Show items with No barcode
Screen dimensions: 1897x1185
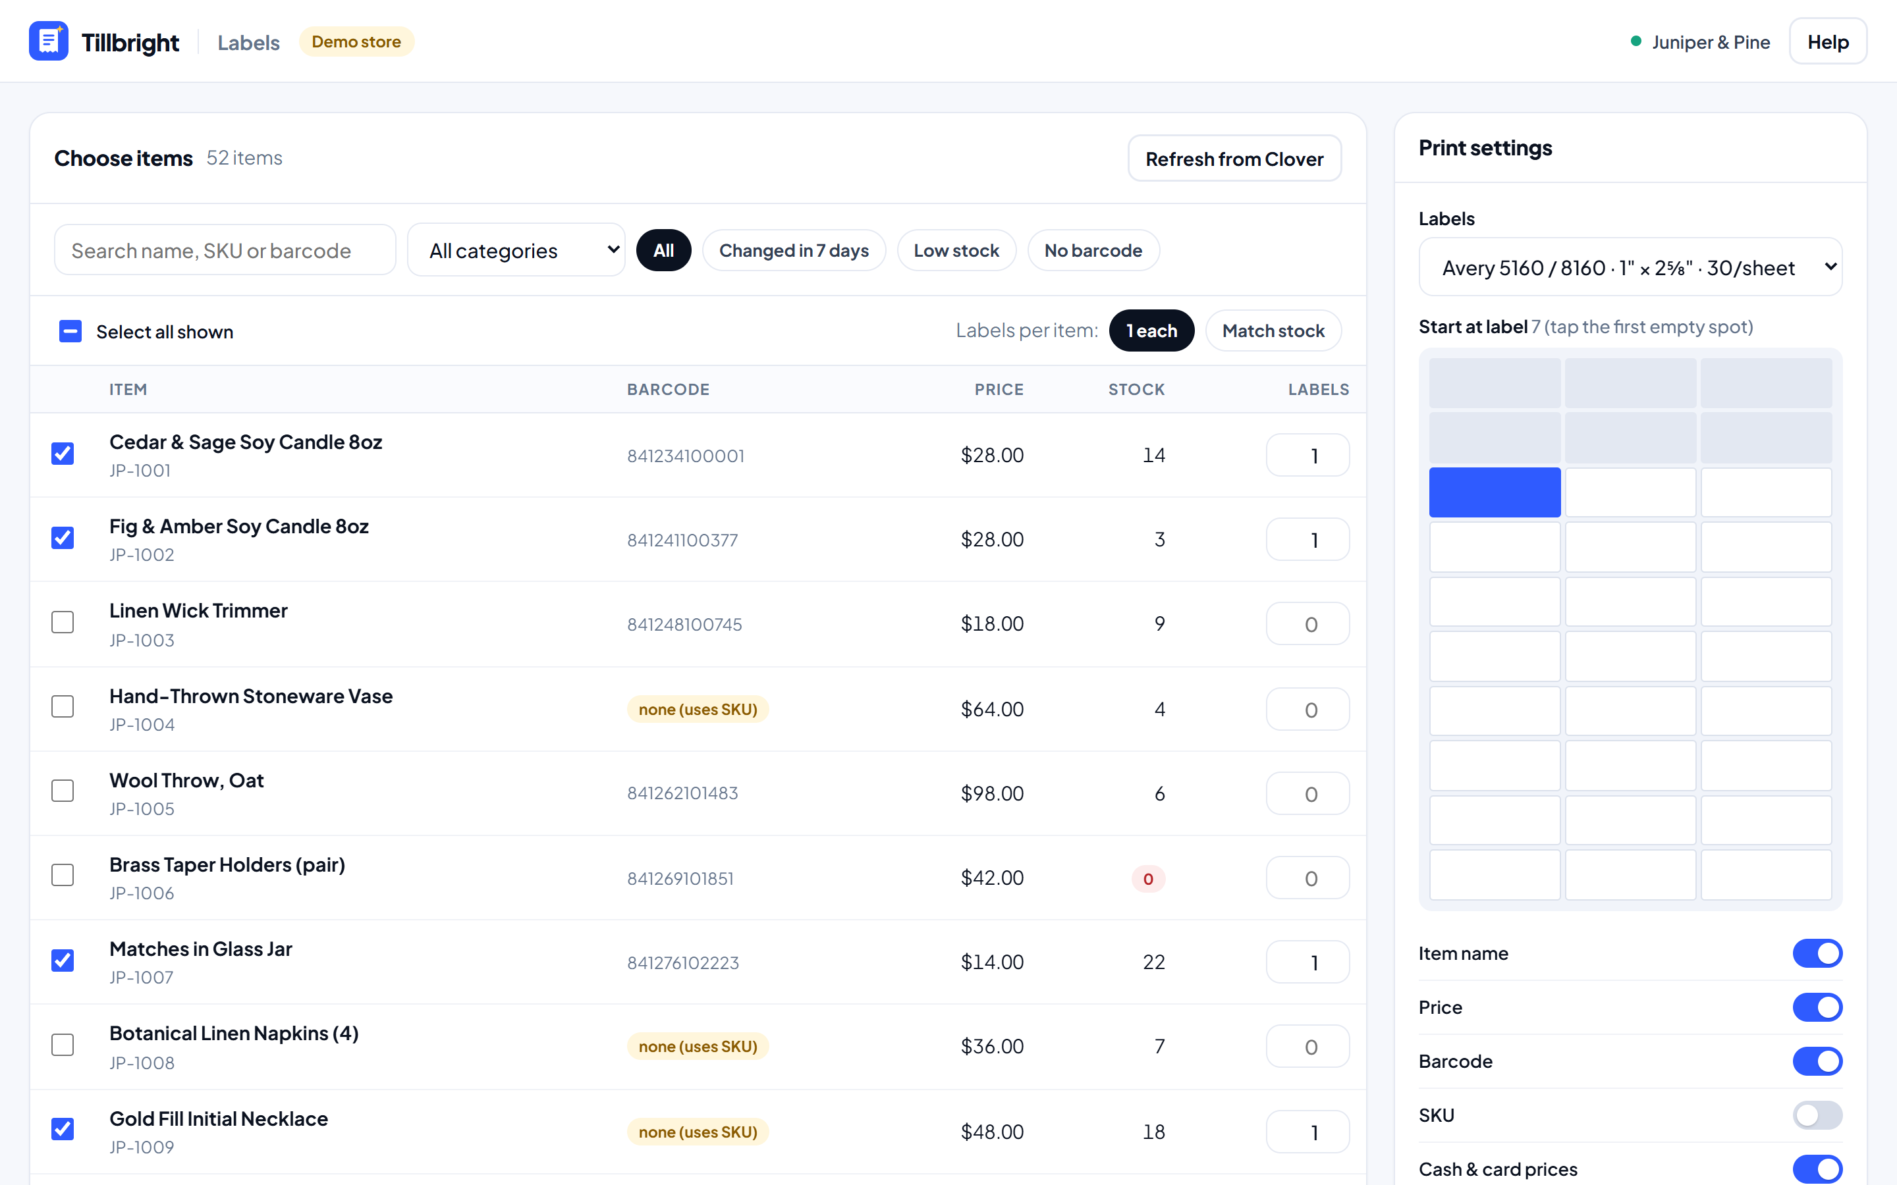coord(1093,251)
